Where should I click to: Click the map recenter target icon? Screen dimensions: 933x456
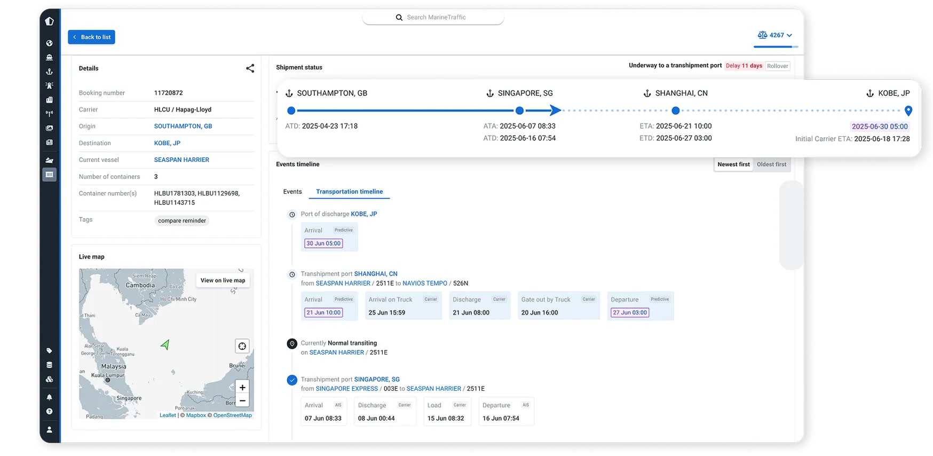(x=242, y=346)
